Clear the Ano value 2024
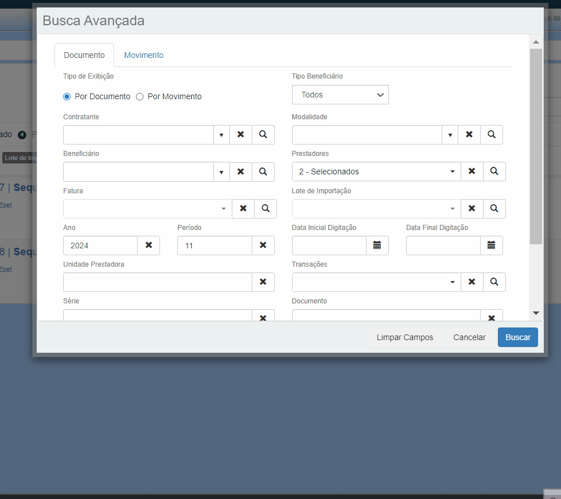Viewport: 561px width, 499px height. [149, 245]
